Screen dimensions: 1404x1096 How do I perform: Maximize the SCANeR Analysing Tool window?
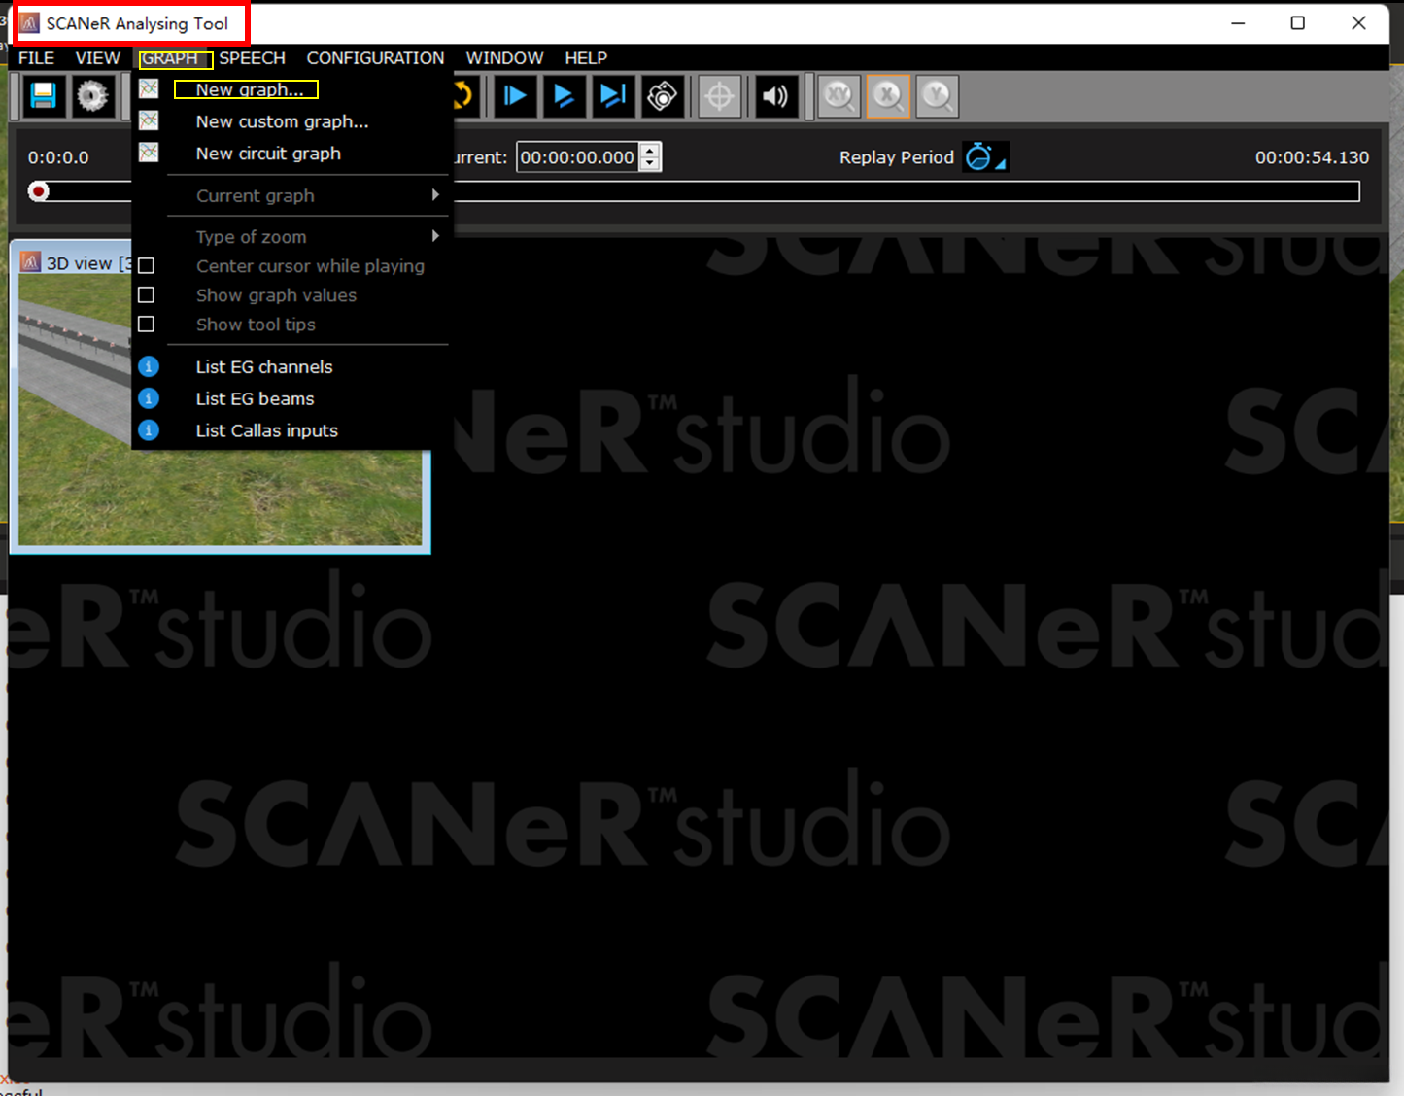pos(1298,23)
